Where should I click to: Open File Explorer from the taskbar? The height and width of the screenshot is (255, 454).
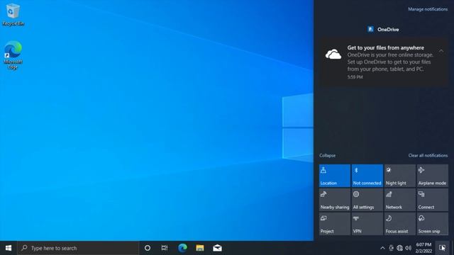click(200, 248)
